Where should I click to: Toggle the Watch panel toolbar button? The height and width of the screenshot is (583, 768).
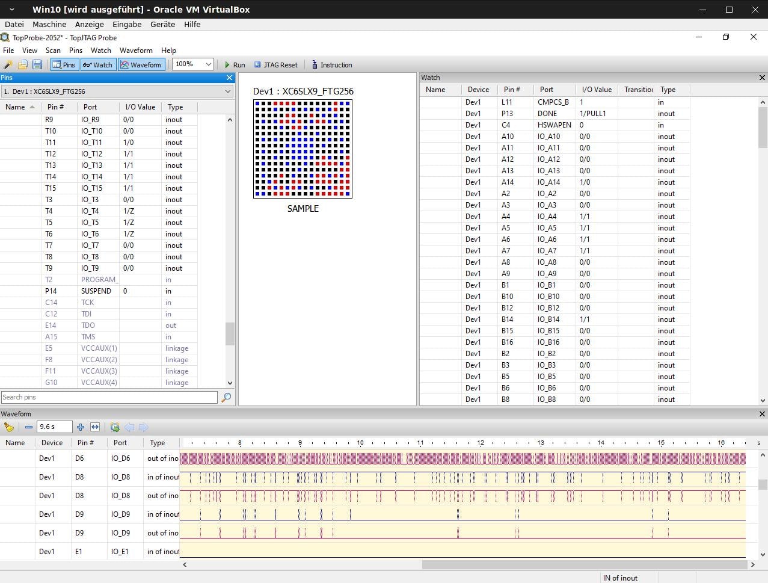(98, 64)
